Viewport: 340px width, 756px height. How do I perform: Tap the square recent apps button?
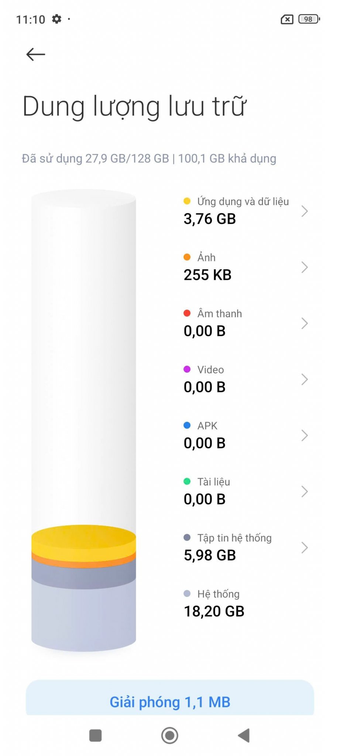point(96,735)
